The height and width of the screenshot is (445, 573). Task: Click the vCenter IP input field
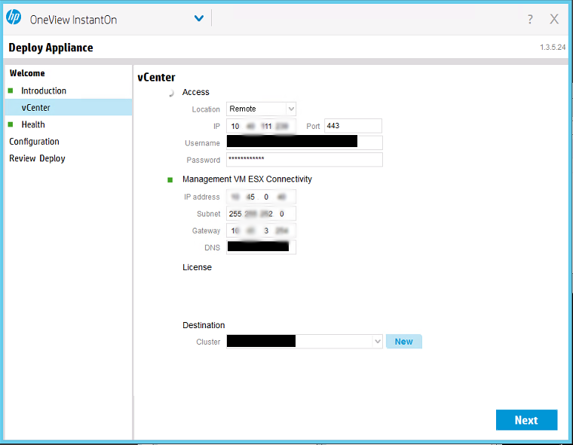[261, 126]
